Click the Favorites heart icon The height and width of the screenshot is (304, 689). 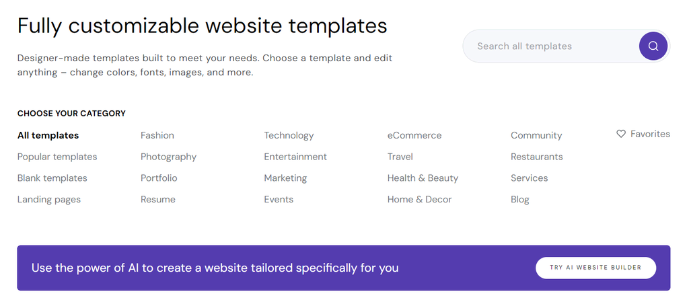621,135
